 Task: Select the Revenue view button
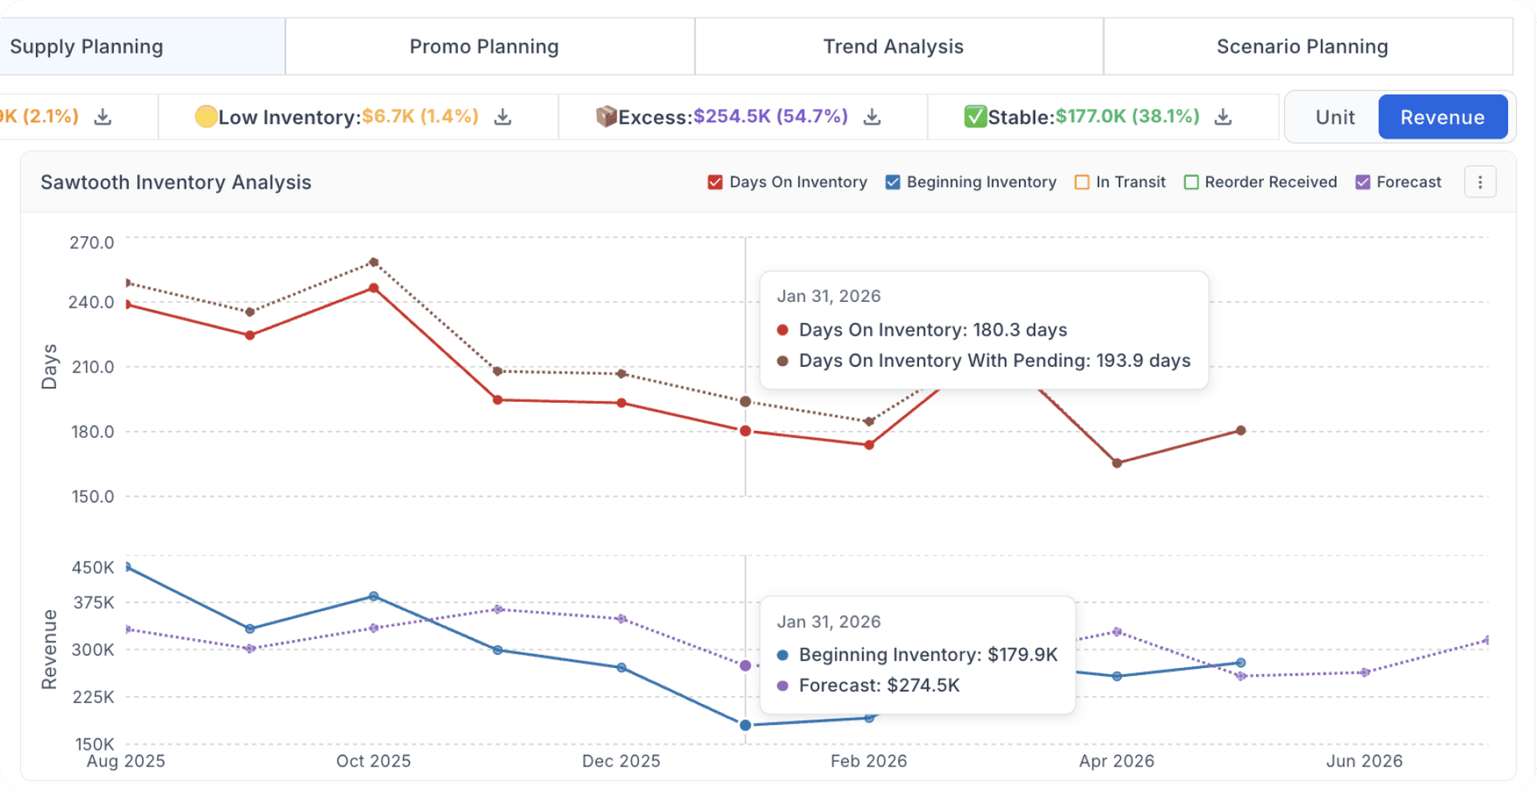tap(1443, 116)
